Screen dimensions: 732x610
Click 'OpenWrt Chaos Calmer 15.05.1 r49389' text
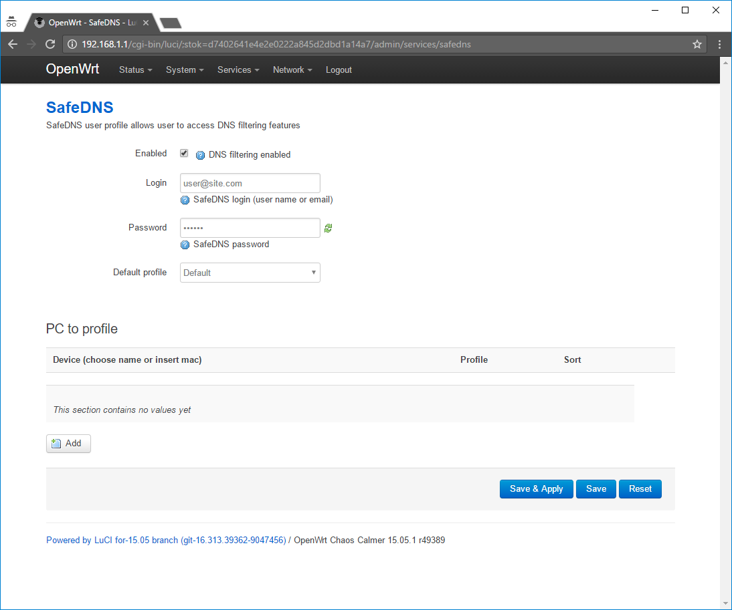(x=369, y=540)
